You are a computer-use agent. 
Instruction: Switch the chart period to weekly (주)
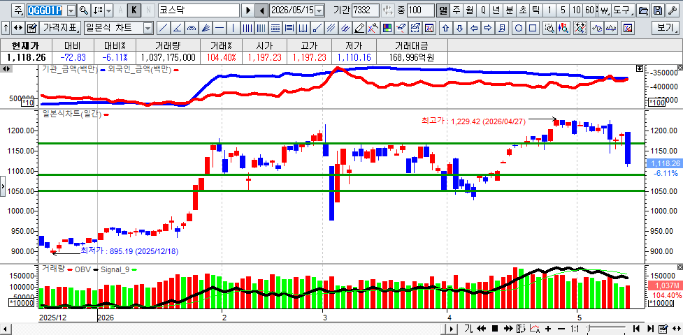pos(456,10)
